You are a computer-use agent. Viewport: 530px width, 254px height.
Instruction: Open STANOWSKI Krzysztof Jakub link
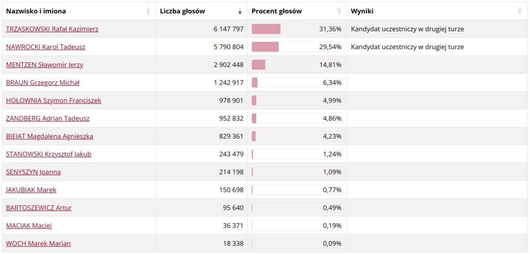point(49,154)
